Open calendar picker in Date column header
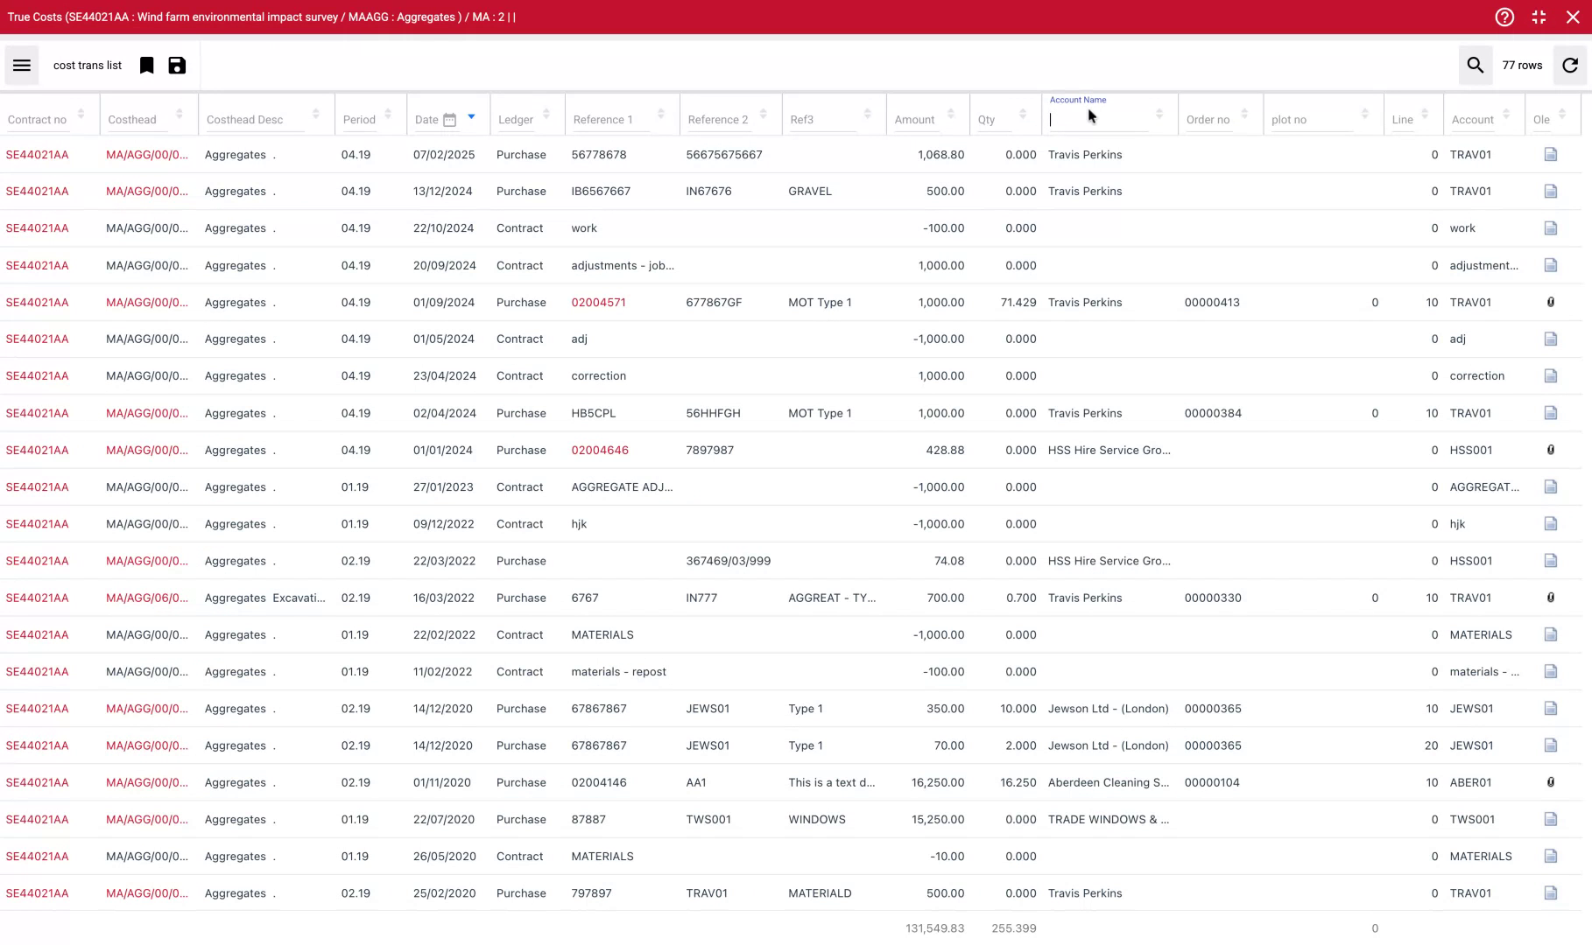 click(x=449, y=120)
